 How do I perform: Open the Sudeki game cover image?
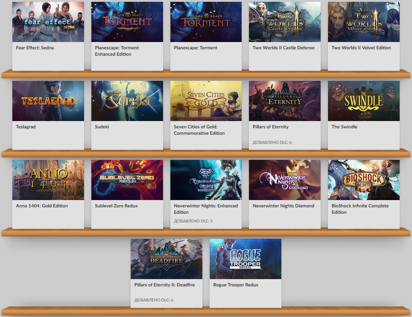pos(127,101)
